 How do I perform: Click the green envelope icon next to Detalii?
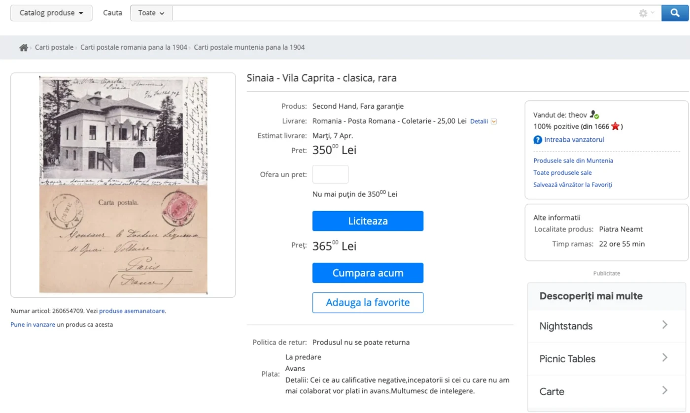(494, 121)
